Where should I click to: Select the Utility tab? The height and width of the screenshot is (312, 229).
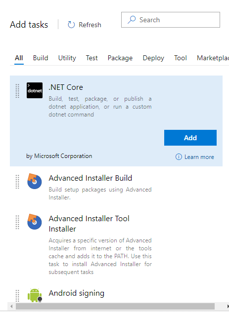(67, 58)
